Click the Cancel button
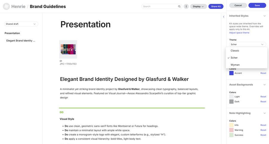269x144 pixels. (x=238, y=5)
